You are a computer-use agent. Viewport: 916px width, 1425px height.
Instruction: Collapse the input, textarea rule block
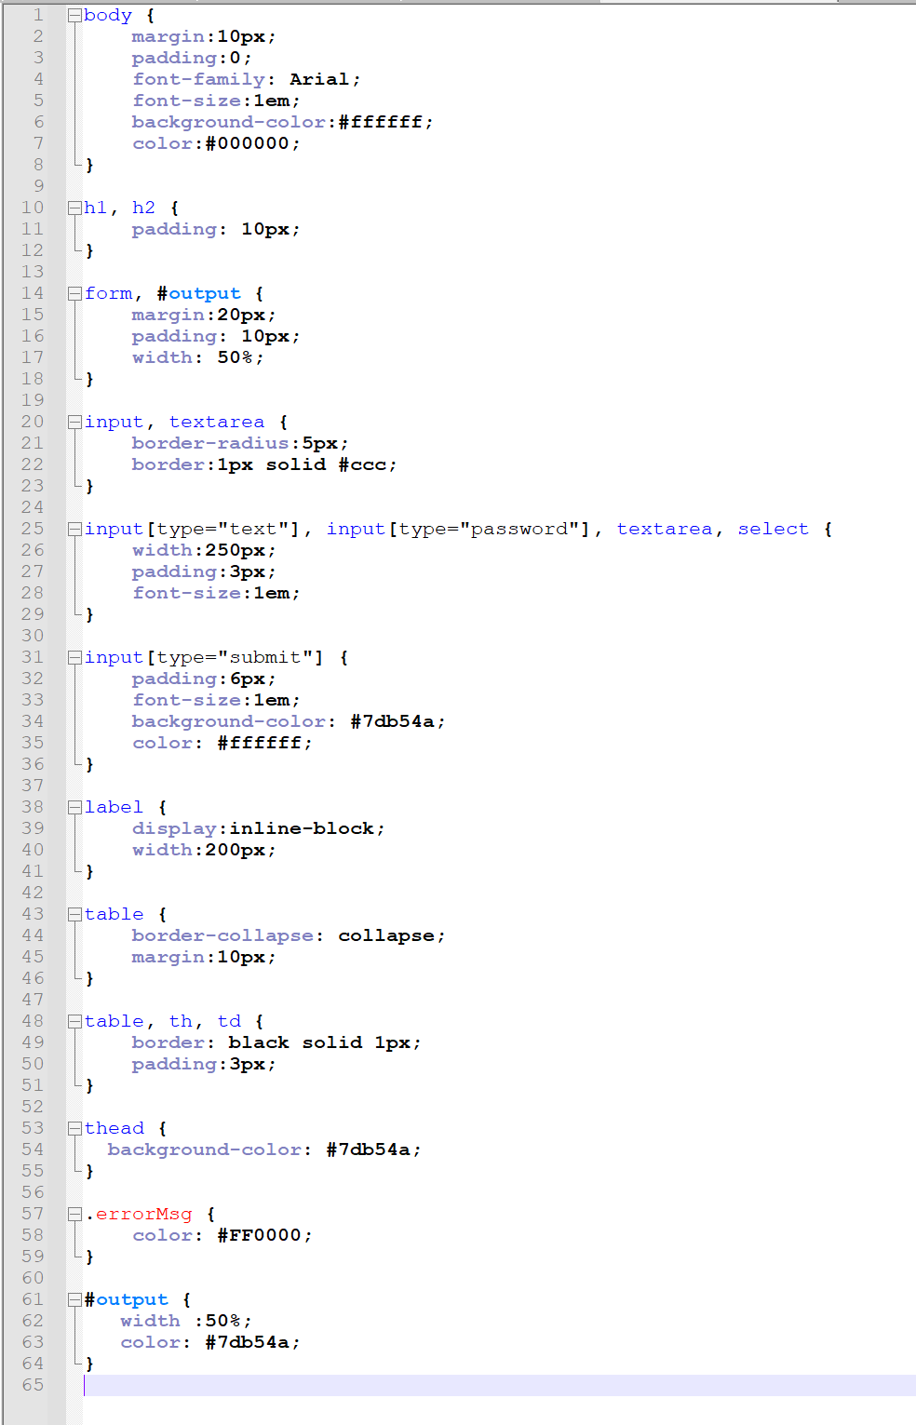[74, 421]
